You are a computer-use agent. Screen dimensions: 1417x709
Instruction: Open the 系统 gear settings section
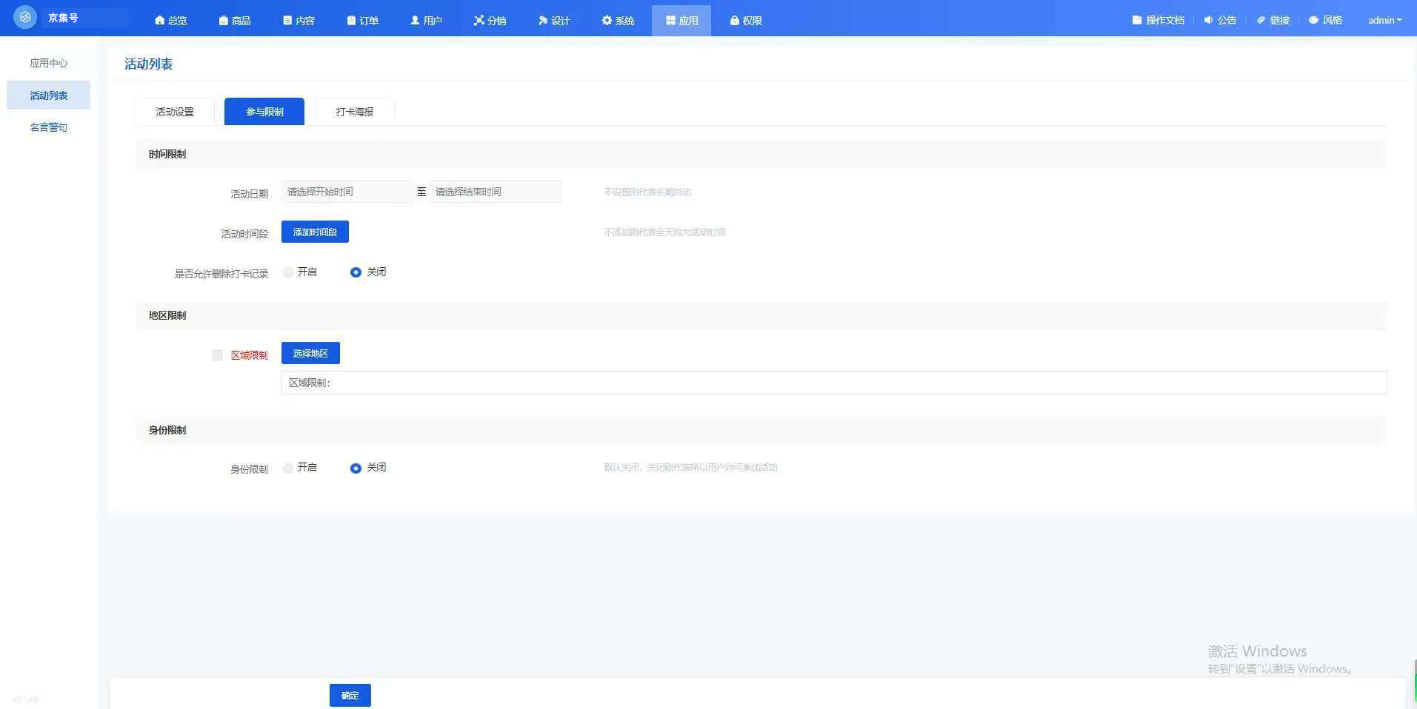coord(619,21)
